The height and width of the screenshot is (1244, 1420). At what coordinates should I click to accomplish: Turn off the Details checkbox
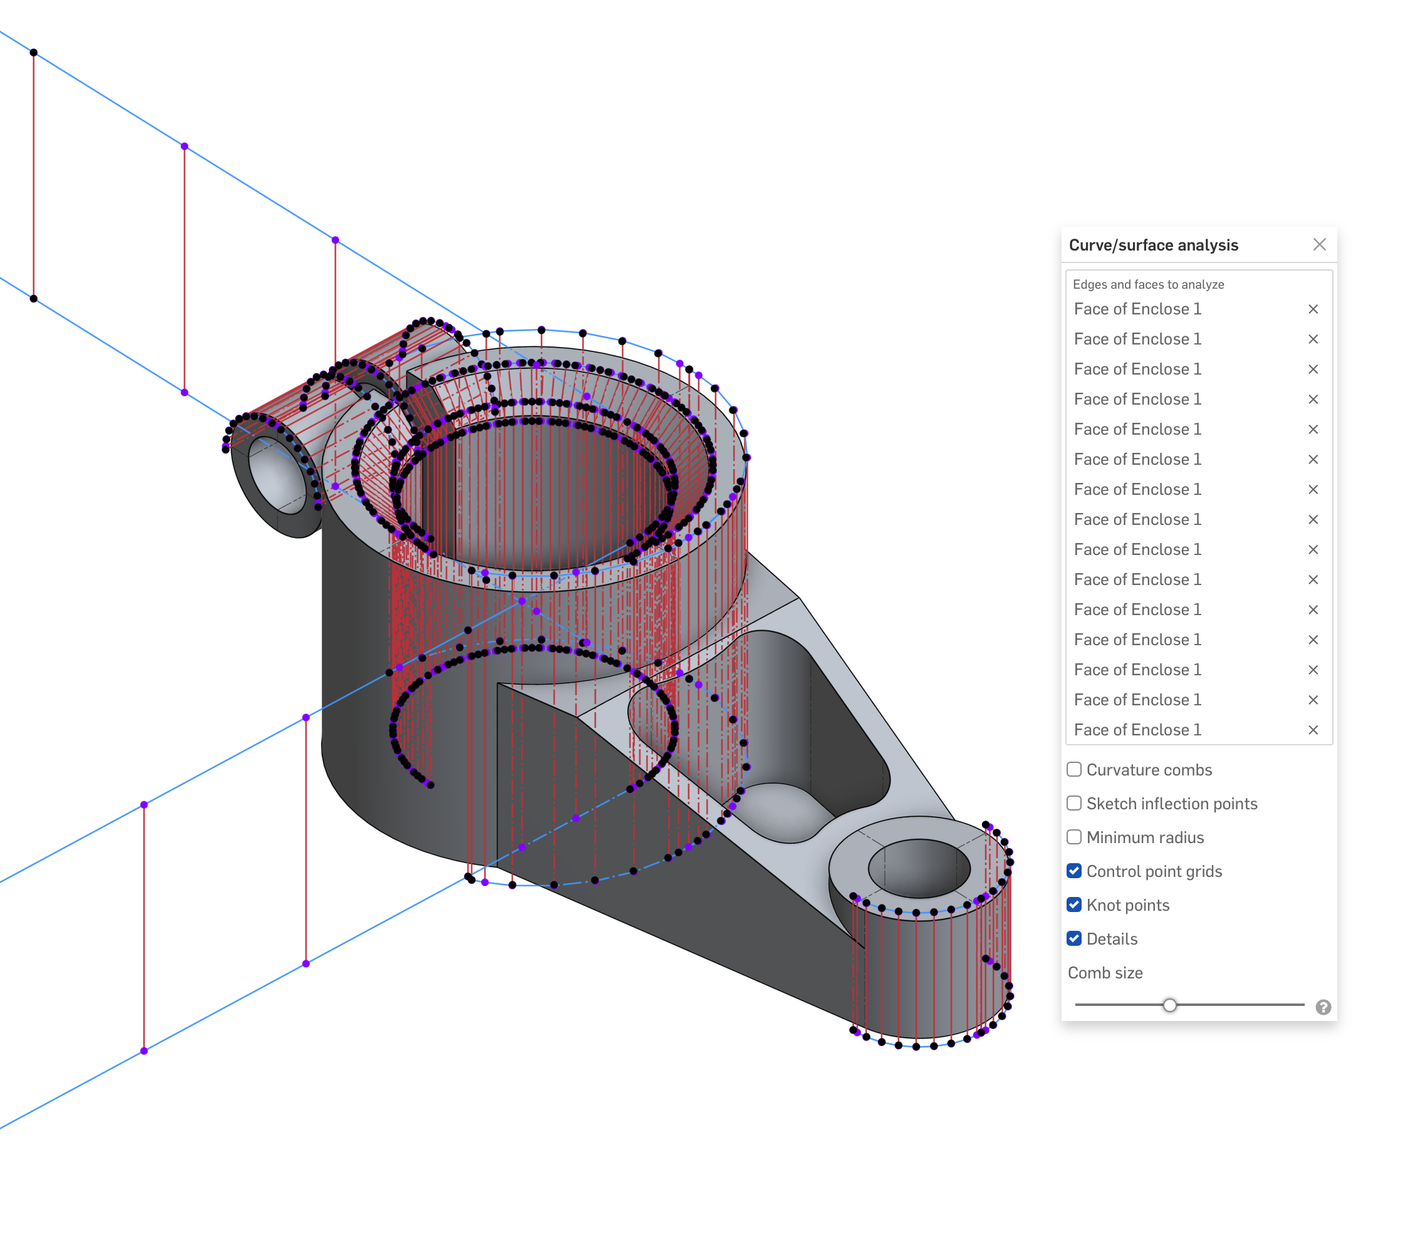point(1073,938)
